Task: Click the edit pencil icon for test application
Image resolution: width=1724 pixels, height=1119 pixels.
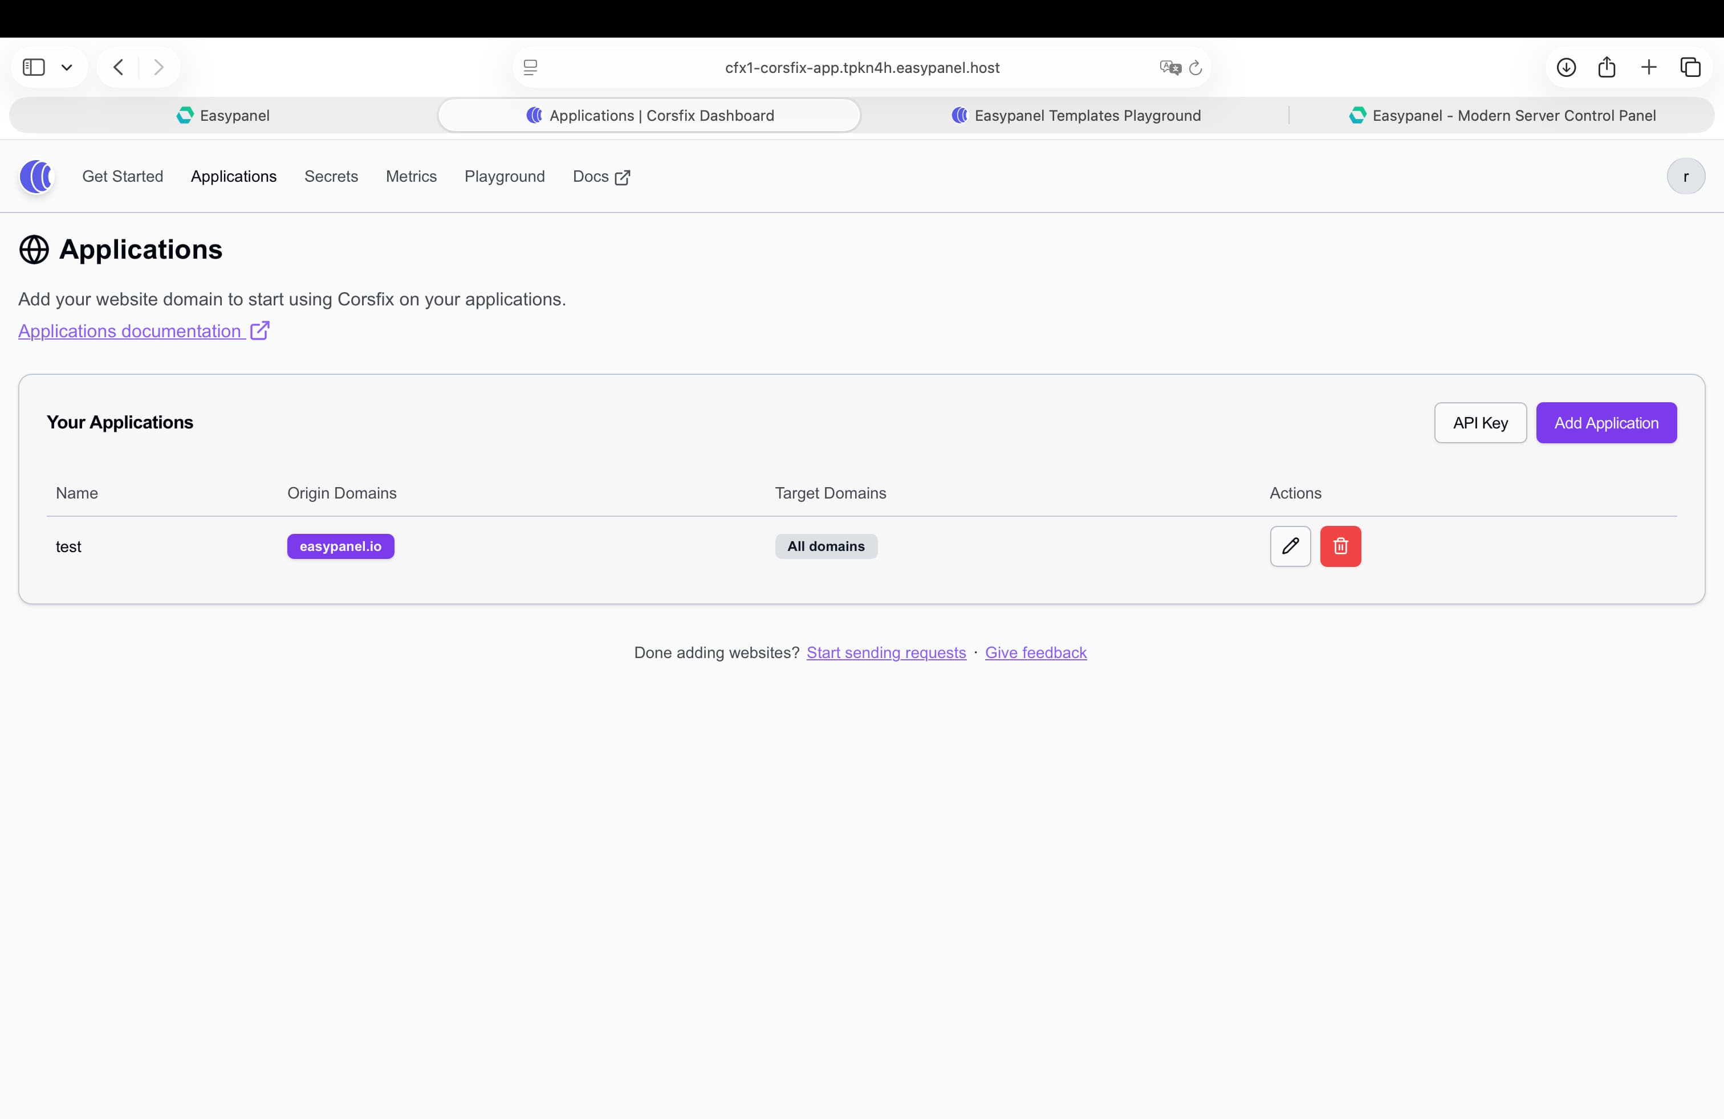Action: [1290, 546]
